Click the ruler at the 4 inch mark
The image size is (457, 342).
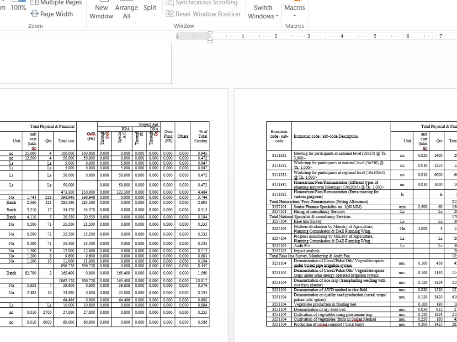tap(341, 36)
